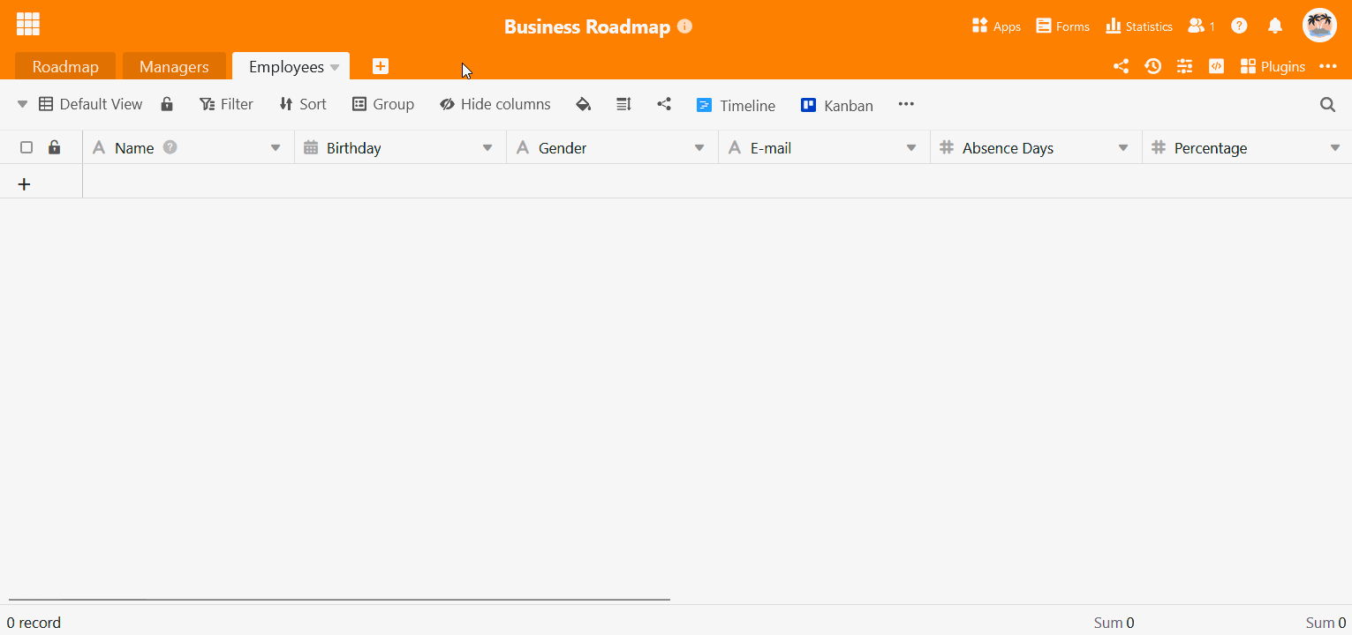
Task: Add a new row with plus button
Action: (x=25, y=183)
